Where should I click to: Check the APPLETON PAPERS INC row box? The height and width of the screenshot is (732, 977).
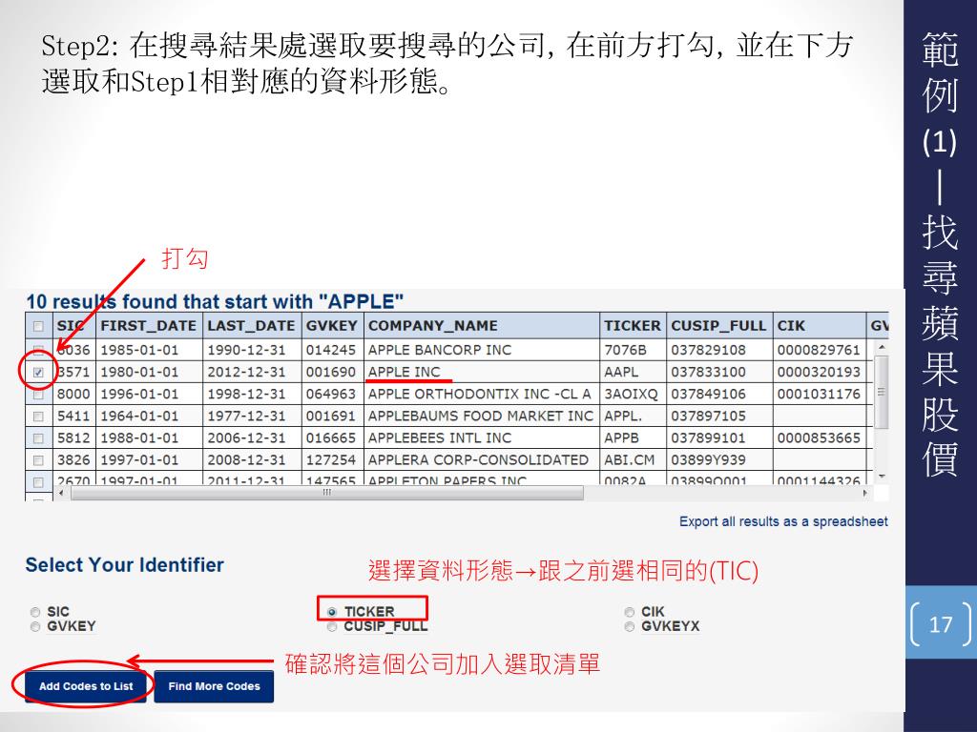(38, 481)
